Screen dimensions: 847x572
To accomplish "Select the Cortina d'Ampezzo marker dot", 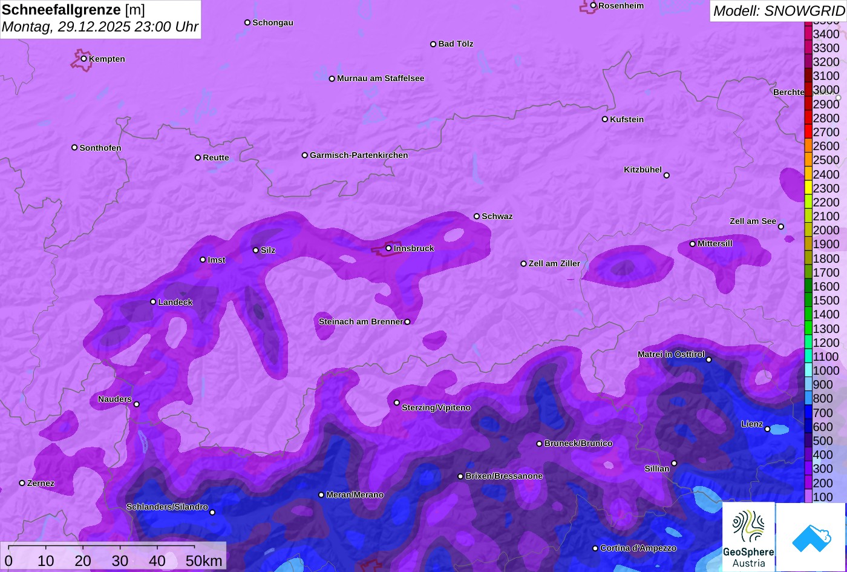I will click(595, 548).
